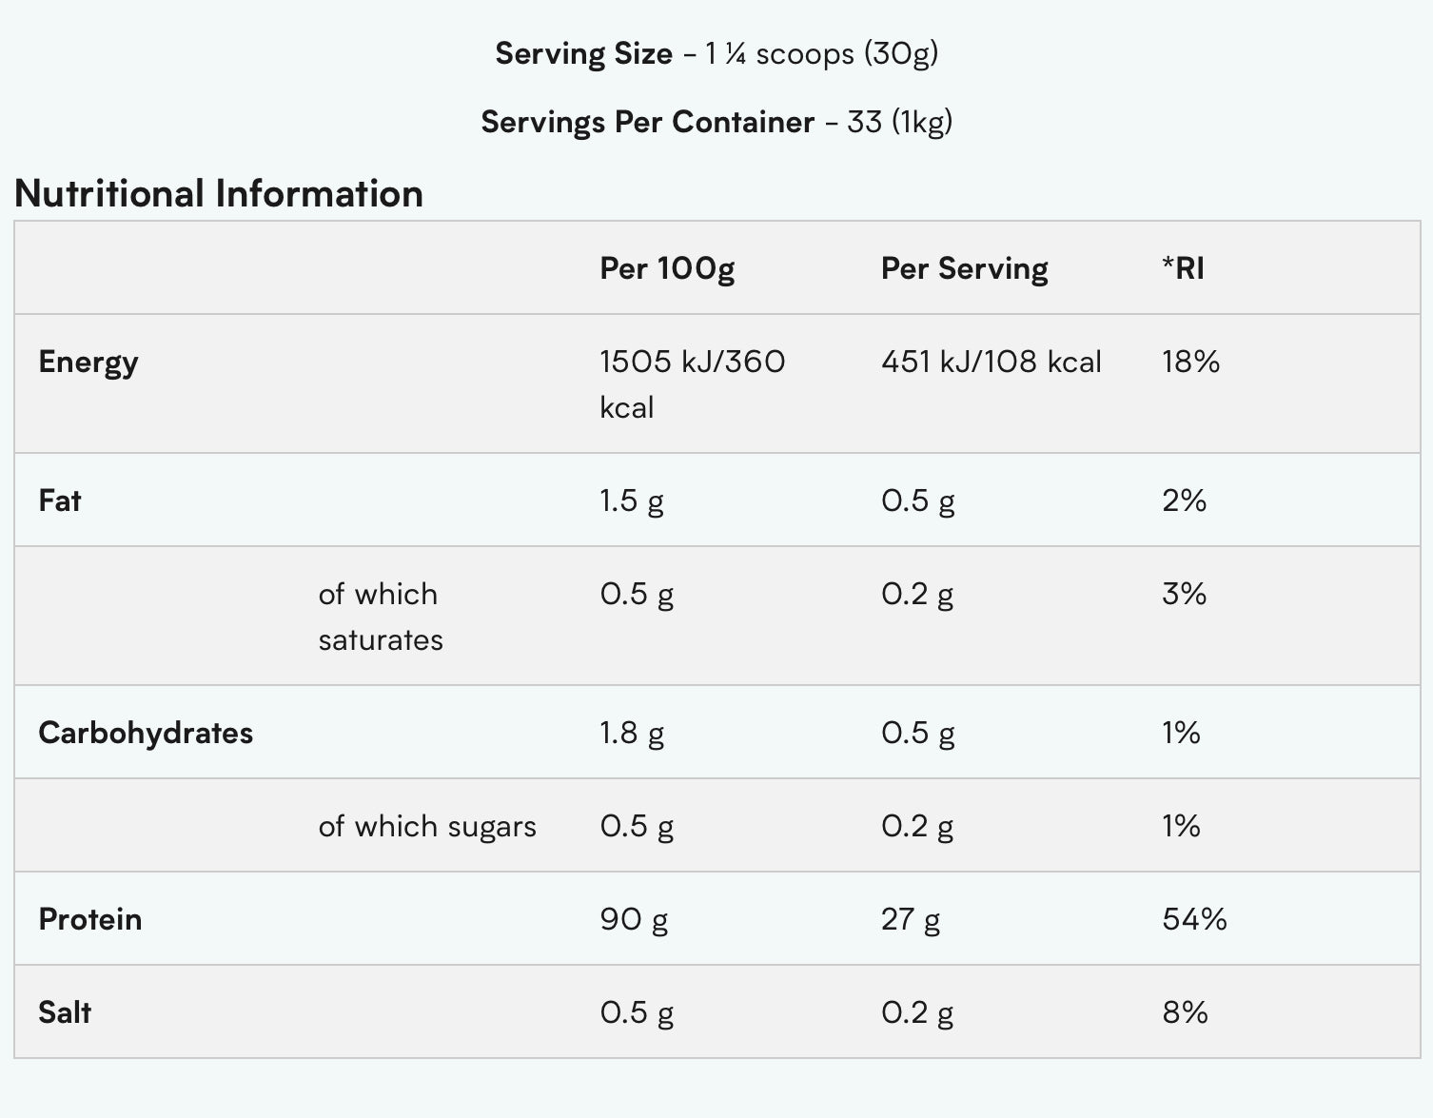Click the 54% protein RI value
1433x1118 pixels.
(x=1194, y=919)
